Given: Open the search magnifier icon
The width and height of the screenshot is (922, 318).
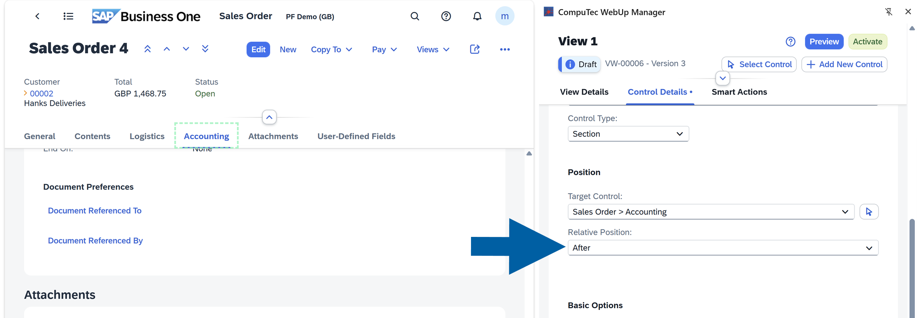Looking at the screenshot, I should pos(415,16).
